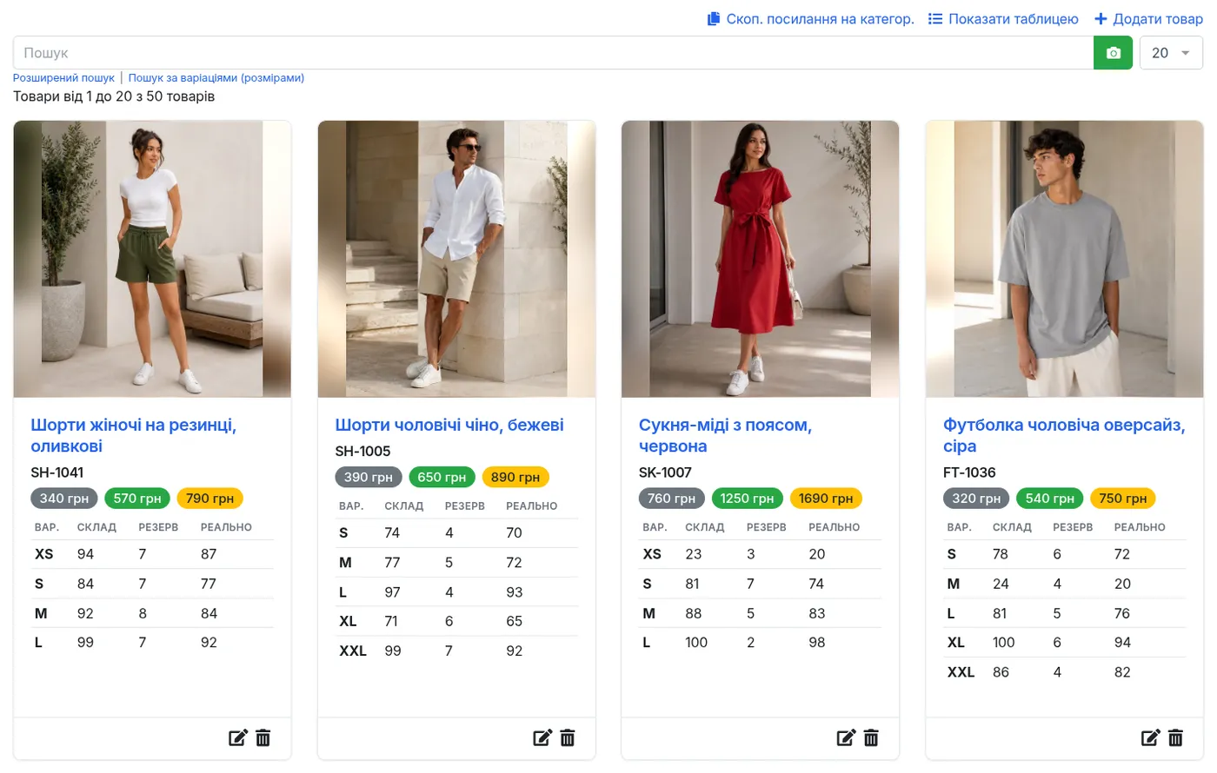Open the Футболка чоловіча оверсайз title

pos(1064,435)
